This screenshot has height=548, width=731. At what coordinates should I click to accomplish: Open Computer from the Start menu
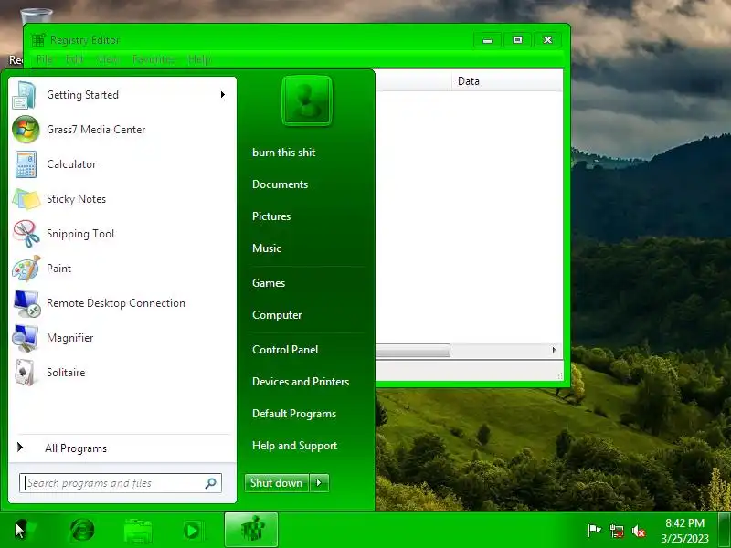(x=277, y=315)
